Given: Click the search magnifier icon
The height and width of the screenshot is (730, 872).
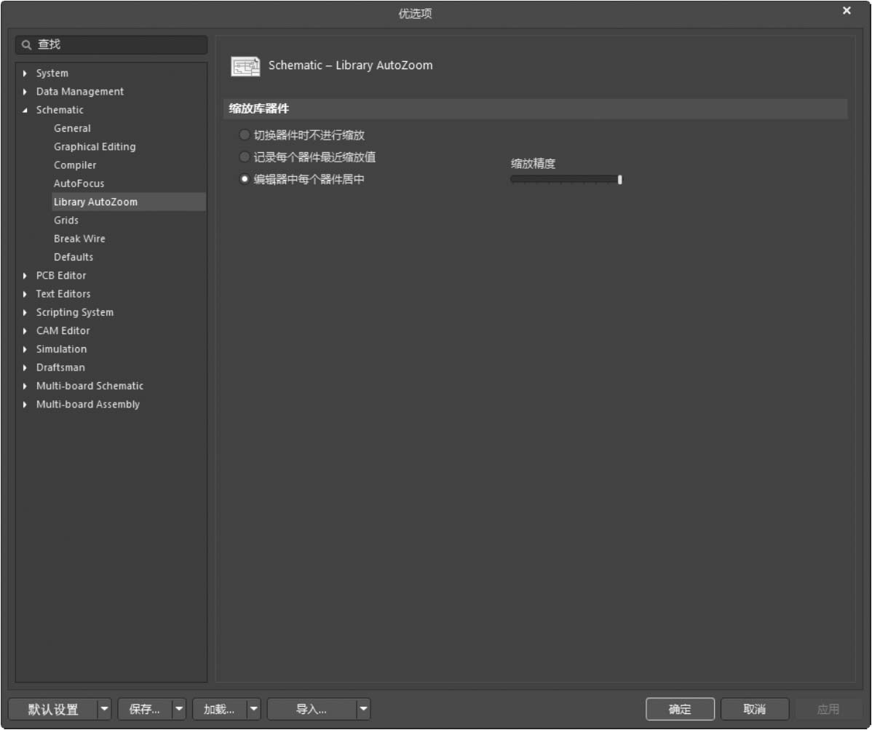Looking at the screenshot, I should click(26, 44).
